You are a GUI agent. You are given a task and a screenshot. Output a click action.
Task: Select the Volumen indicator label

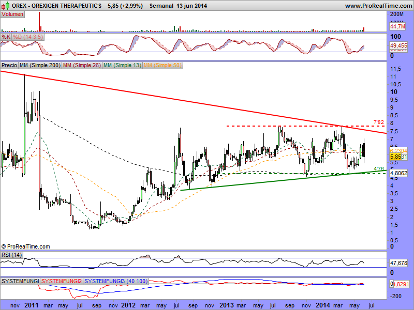[x=12, y=14]
